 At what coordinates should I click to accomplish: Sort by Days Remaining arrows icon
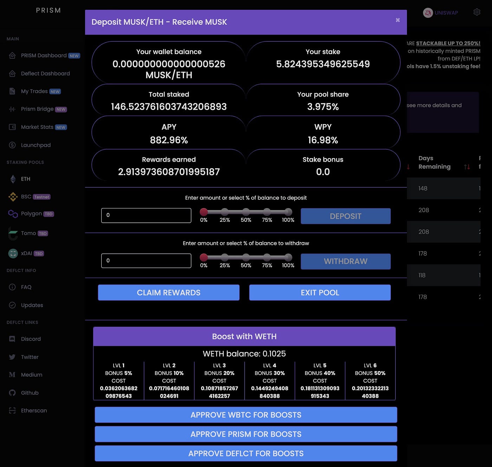(x=467, y=167)
